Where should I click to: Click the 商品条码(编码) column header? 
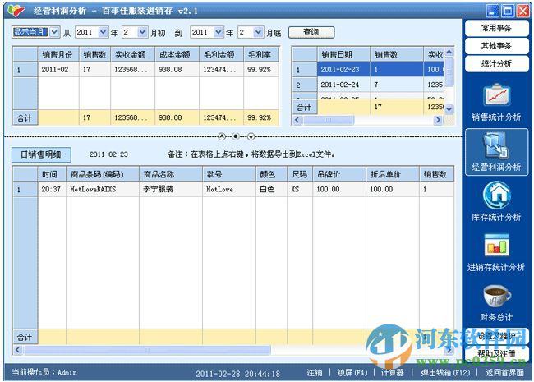pos(103,174)
